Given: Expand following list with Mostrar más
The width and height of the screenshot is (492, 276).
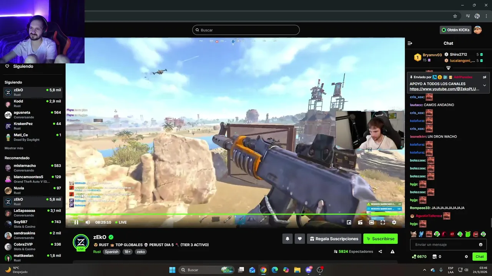Looking at the screenshot, I should (14, 148).
